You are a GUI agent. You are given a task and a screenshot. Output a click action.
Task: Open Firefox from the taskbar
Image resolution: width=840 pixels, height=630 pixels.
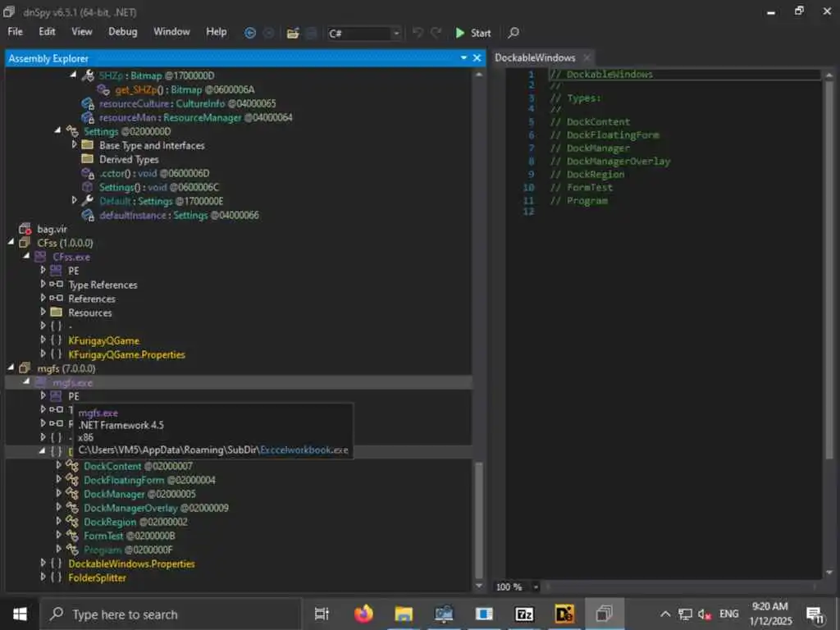click(363, 614)
